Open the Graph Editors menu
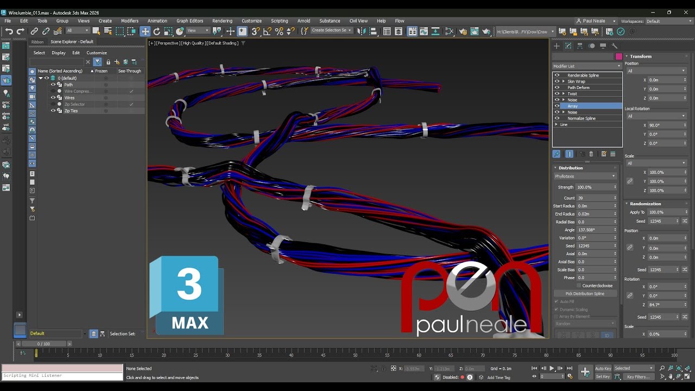Screen dimensions: 695x391 pos(189,21)
